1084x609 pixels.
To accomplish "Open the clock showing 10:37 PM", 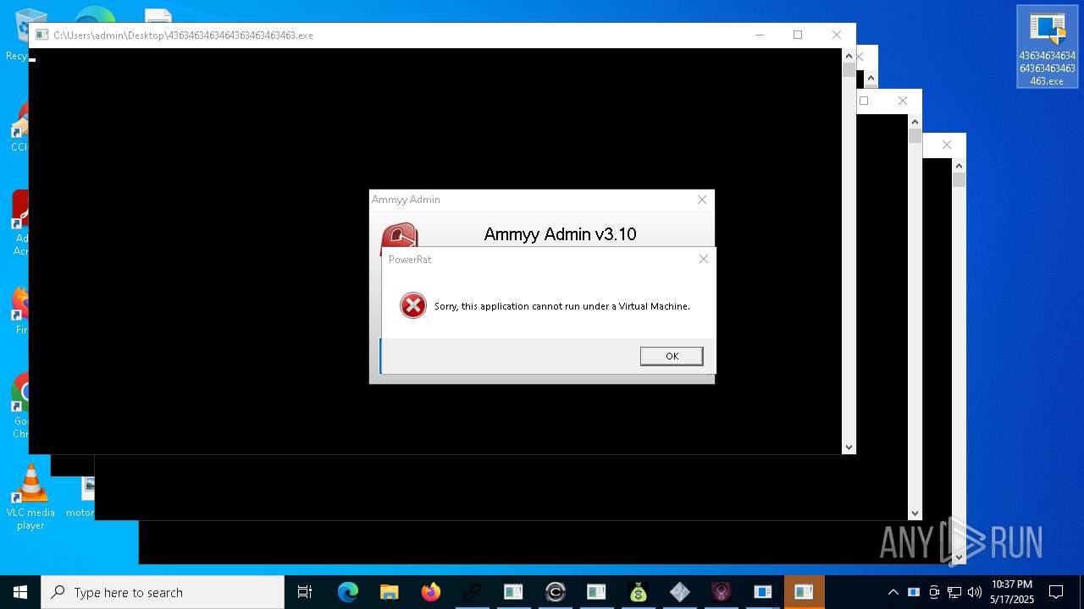I will coord(1012,592).
